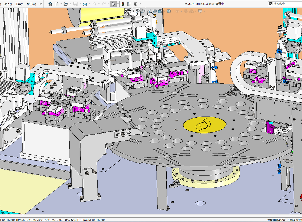
Task: Select the yellow logo disc on turntable
Action: click(x=204, y=125)
